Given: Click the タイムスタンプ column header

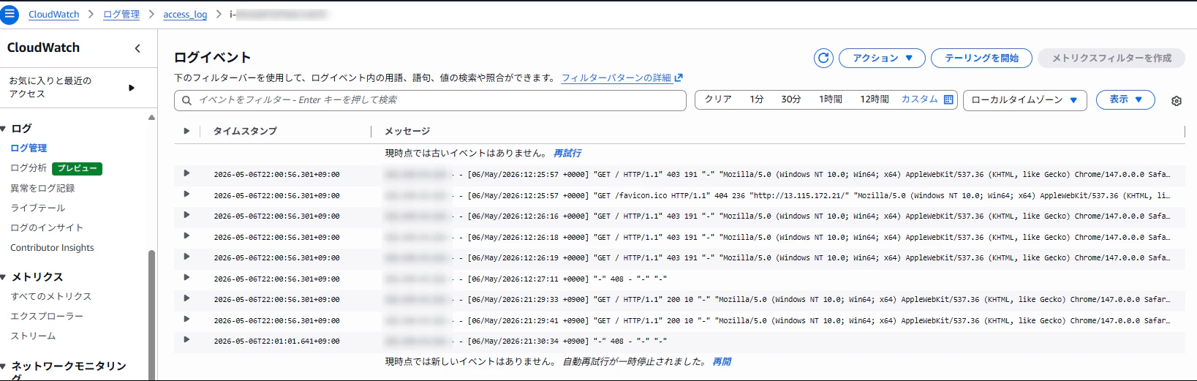Looking at the screenshot, I should (x=245, y=131).
